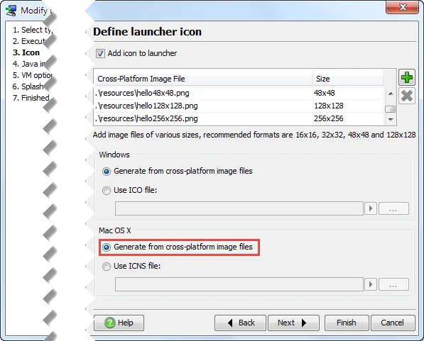Go to step 7. Finished
Viewport: 424px width, 341px height.
click(x=31, y=98)
